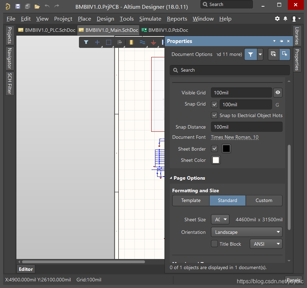Select the Place Wire tool
307x288 pixels.
142,42
